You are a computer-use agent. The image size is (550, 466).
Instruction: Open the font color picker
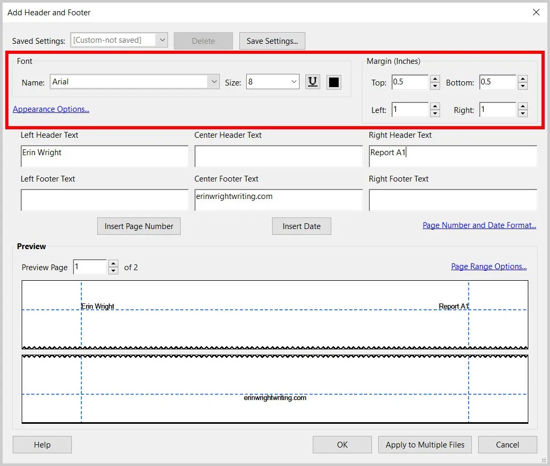pos(334,82)
